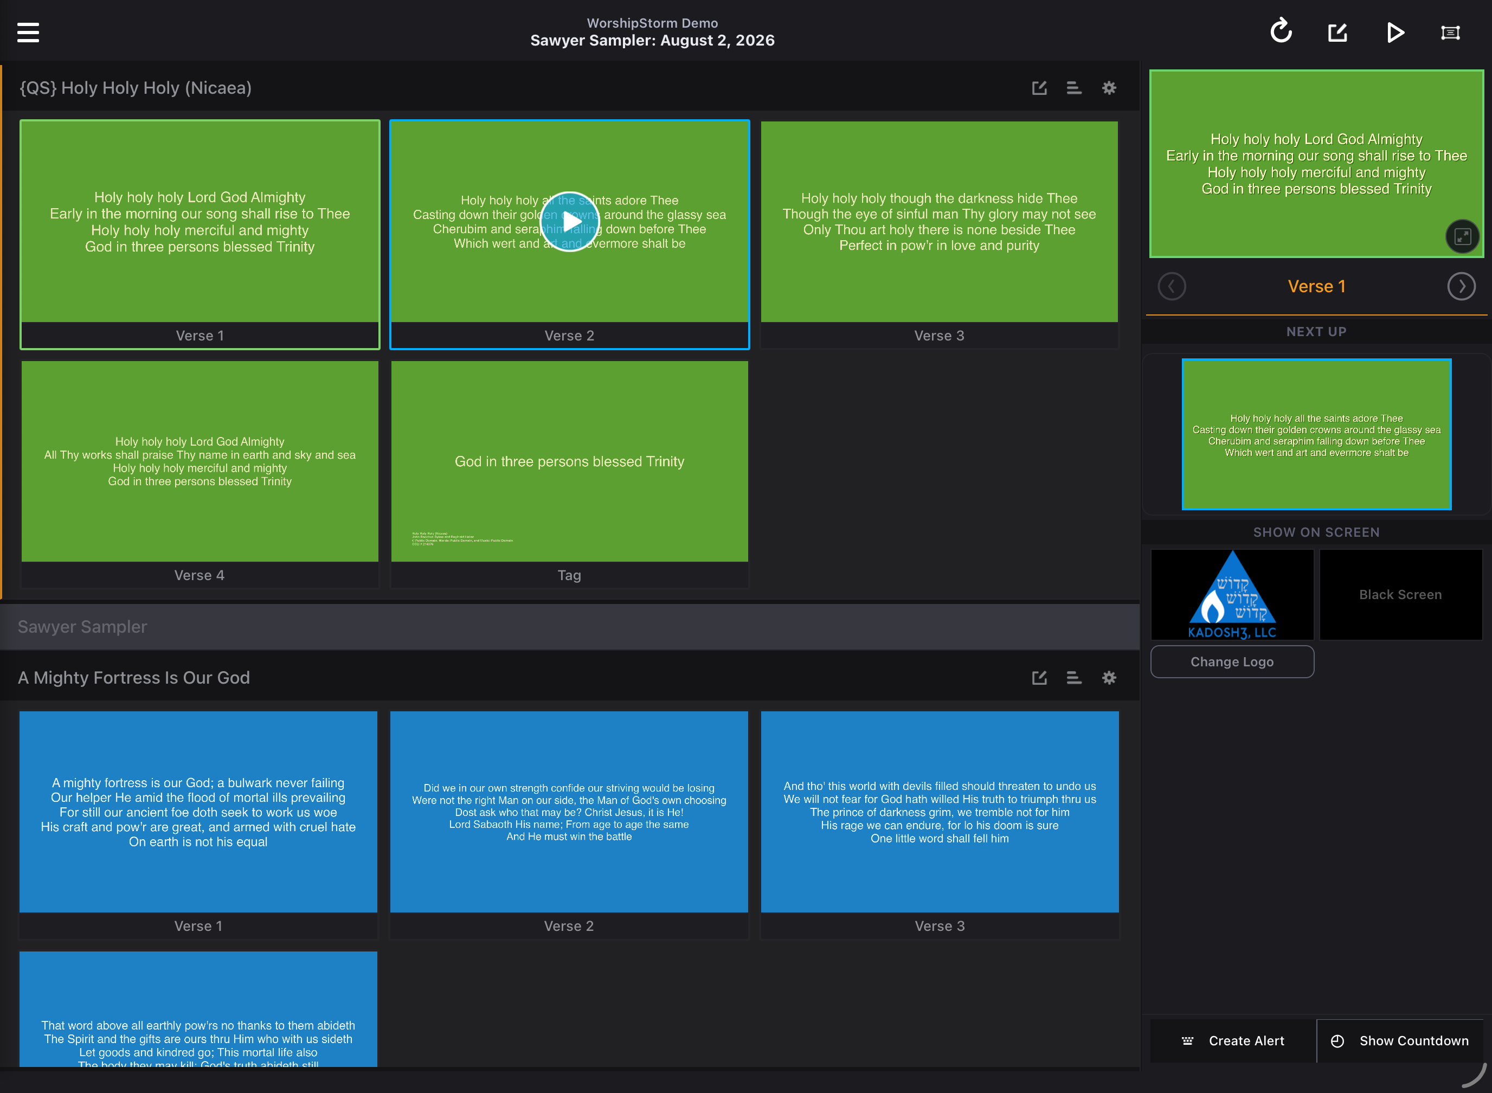Click the refresh icon in top bar
The image size is (1492, 1093).
pos(1281,31)
